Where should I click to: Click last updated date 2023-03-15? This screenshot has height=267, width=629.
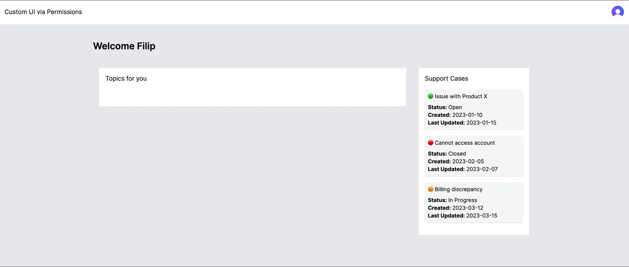click(x=482, y=216)
